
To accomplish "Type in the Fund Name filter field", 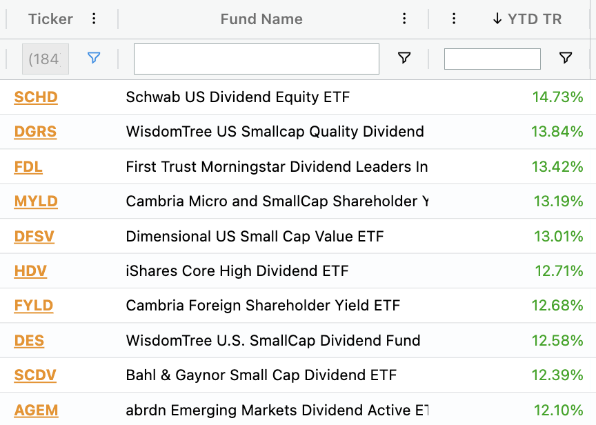I will [256, 59].
